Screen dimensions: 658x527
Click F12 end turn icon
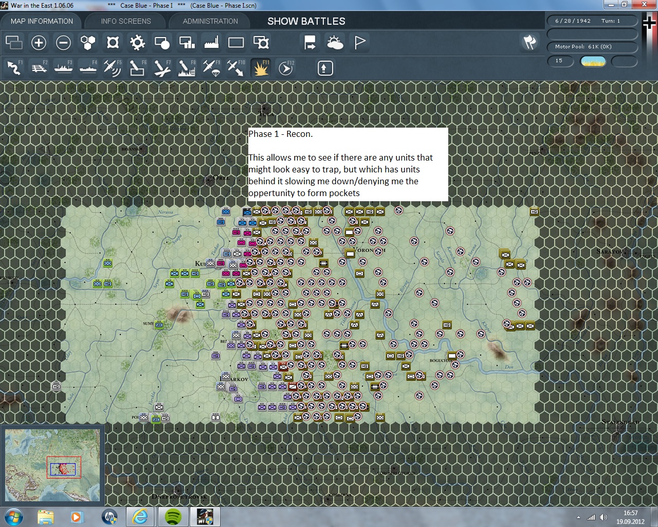(285, 68)
